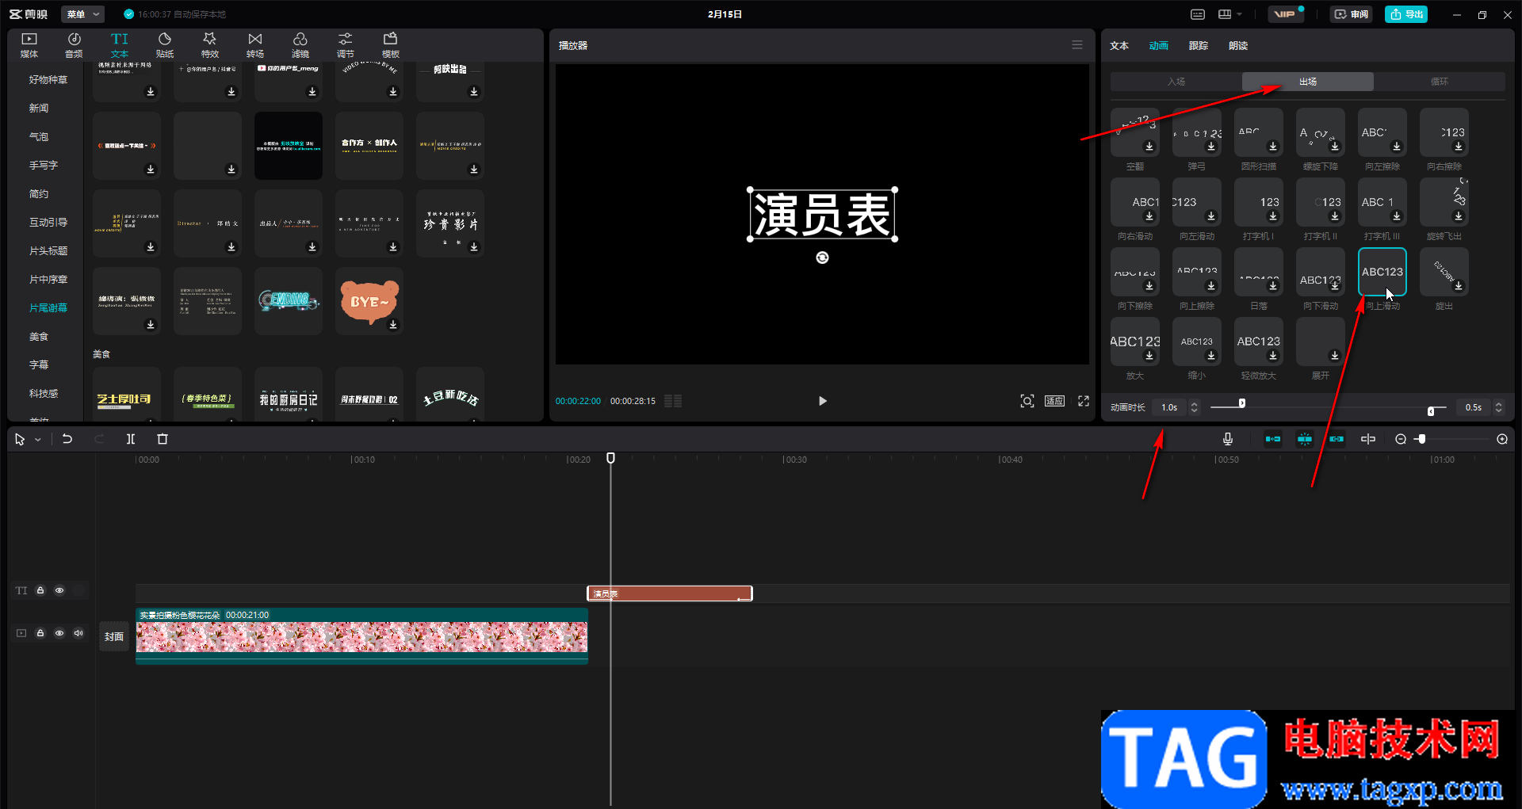Open the 媒体 media panel

coord(29,45)
